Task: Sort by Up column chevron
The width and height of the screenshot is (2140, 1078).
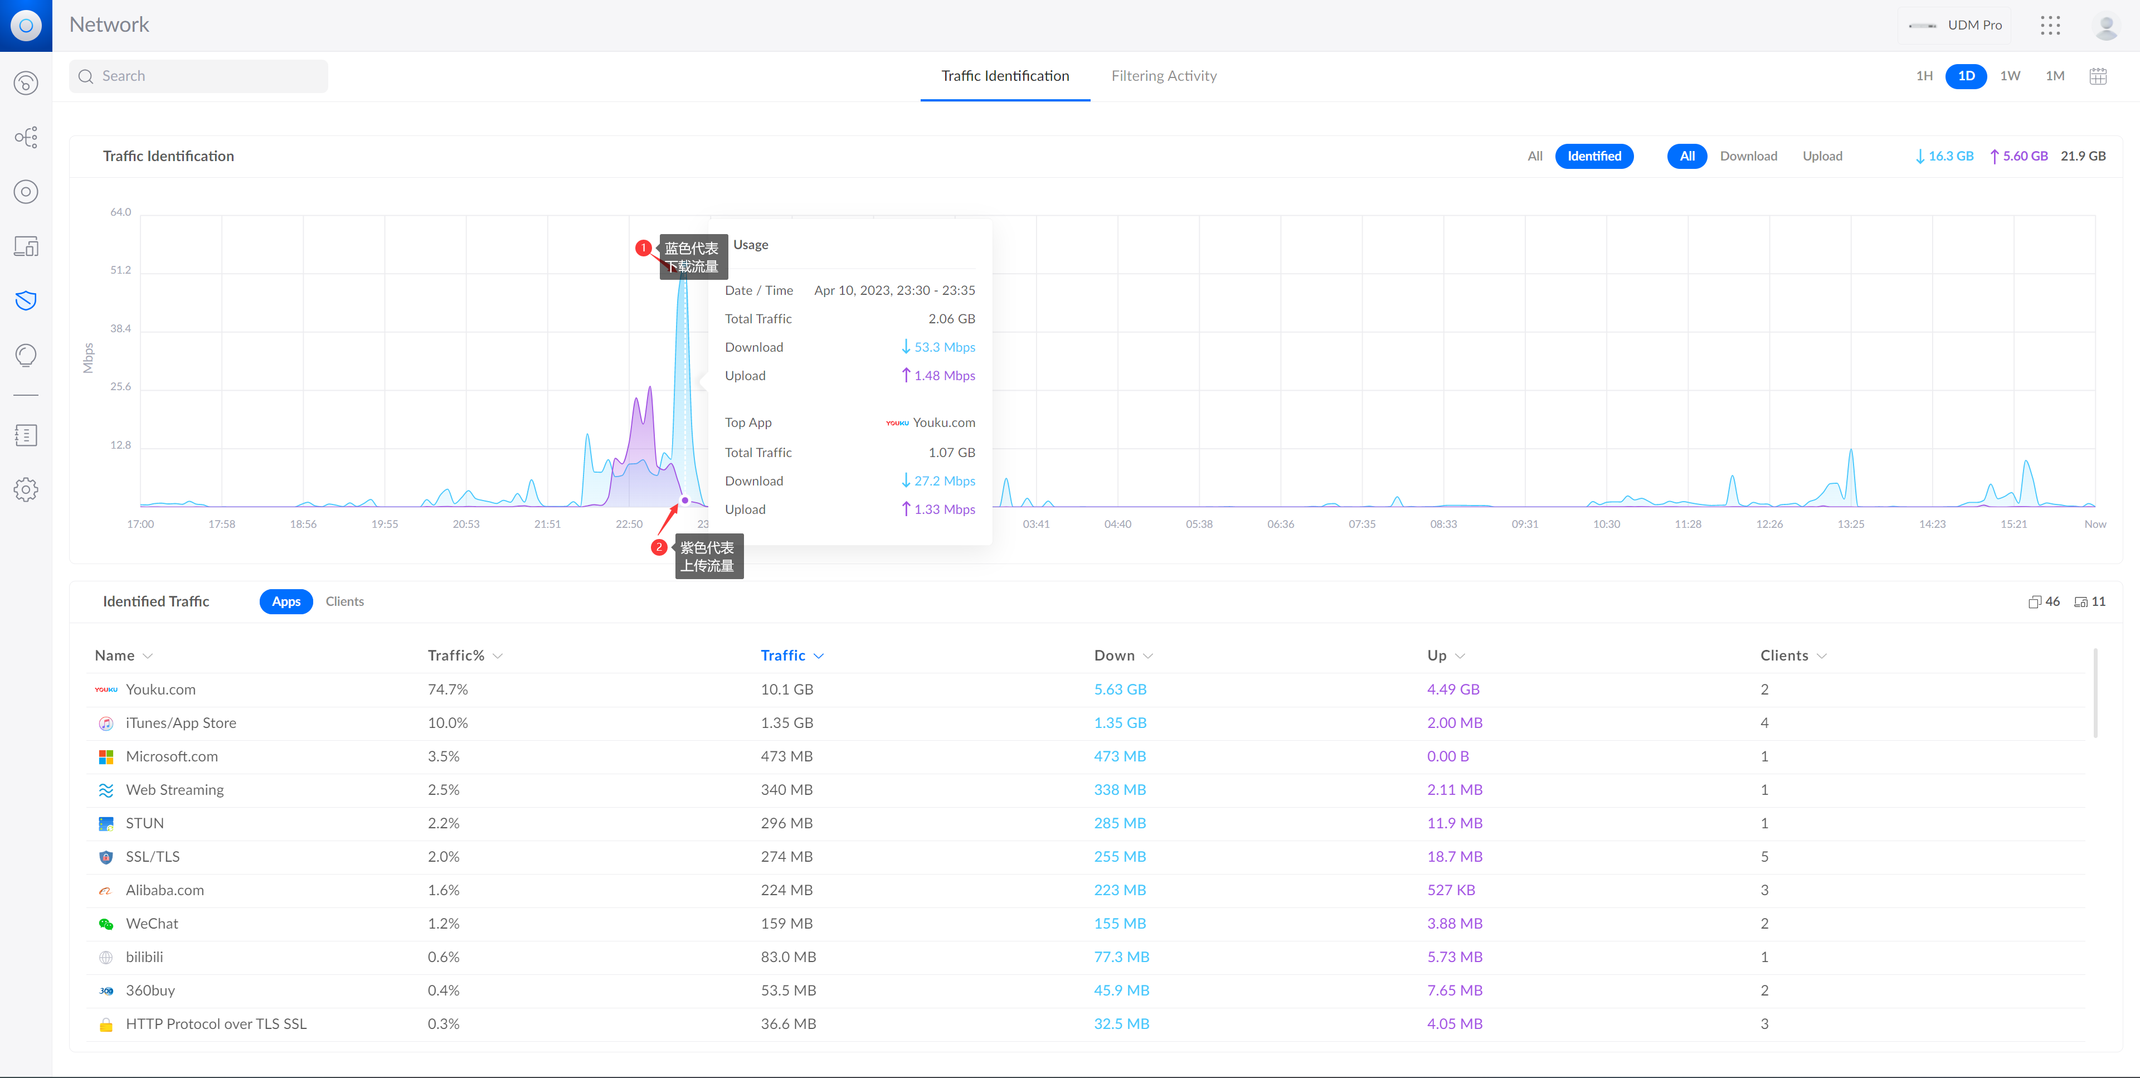Action: 1461,657
